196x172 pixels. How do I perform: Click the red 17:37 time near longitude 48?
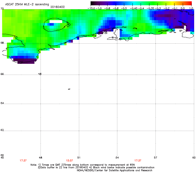(x=23, y=161)
